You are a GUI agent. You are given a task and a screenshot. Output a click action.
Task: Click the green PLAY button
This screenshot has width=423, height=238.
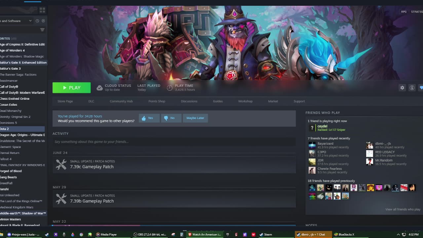pos(71,88)
